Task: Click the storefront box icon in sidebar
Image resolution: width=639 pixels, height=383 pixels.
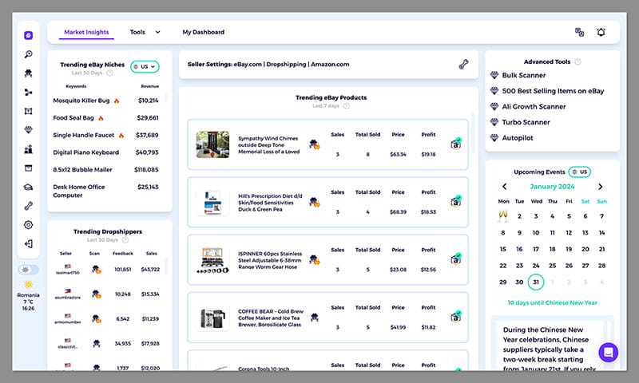Action: [x=28, y=168]
